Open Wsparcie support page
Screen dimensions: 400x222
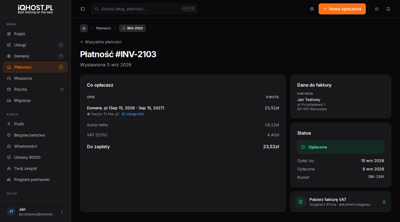click(35, 78)
